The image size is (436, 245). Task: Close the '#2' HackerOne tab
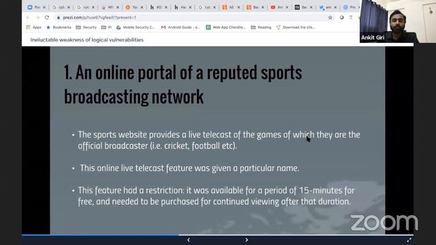pyautogui.click(x=166, y=7)
